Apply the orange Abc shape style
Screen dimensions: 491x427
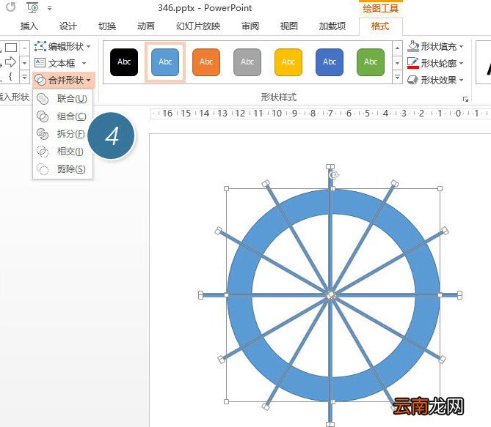click(x=206, y=62)
